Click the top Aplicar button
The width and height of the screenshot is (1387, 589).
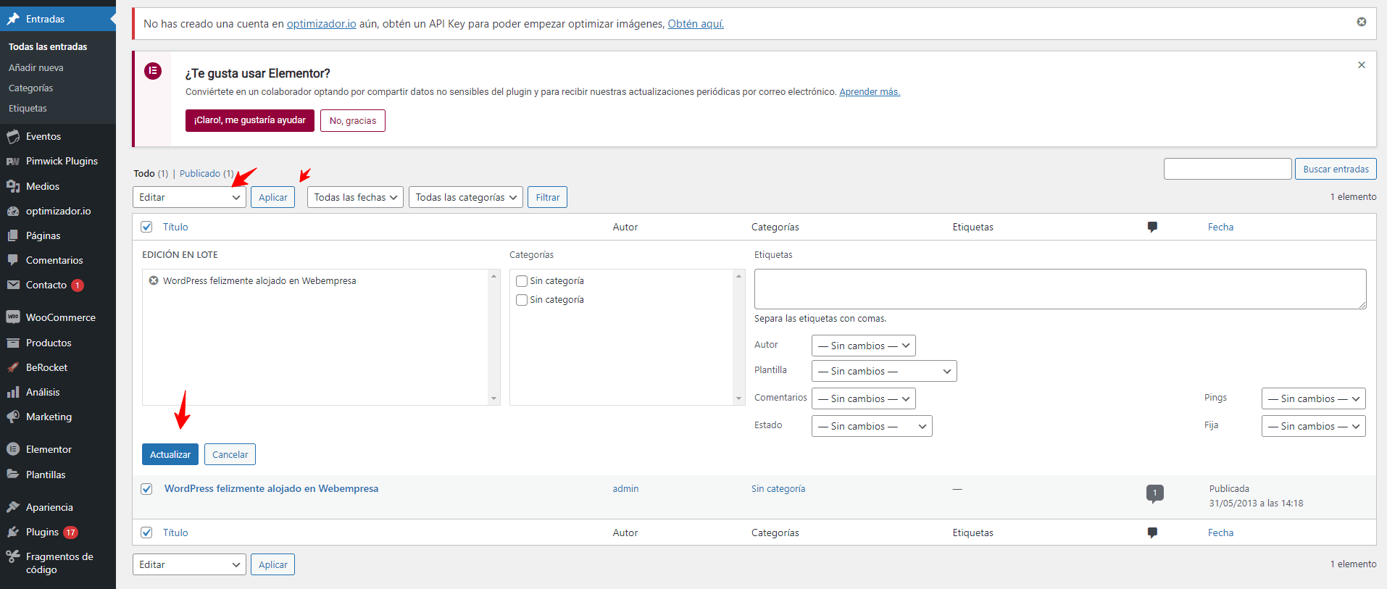273,197
